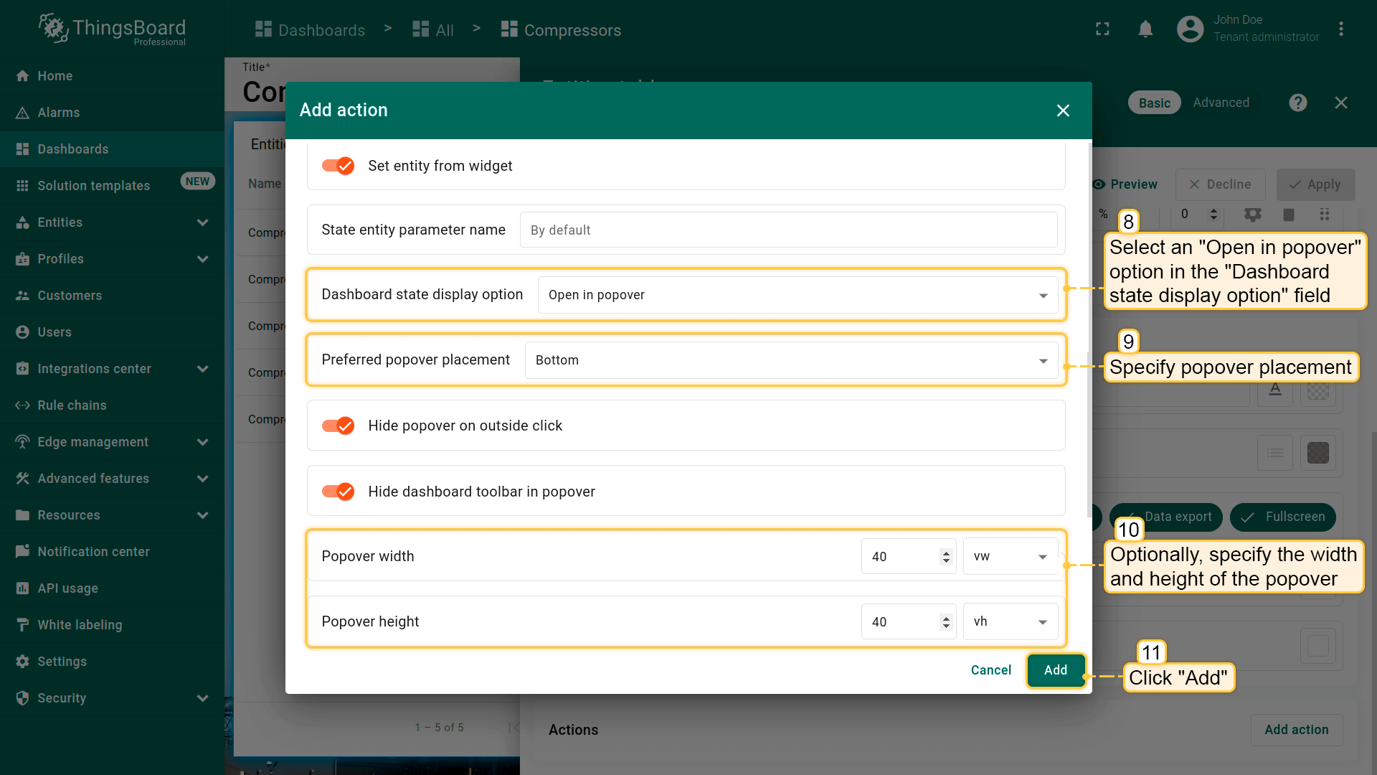Click the dark background color swatch
The height and width of the screenshot is (775, 1377).
1317,453
